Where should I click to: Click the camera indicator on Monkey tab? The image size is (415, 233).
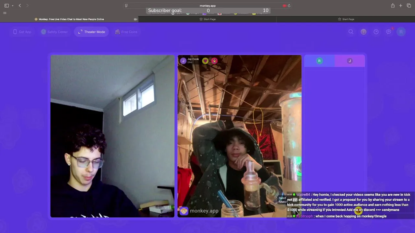pyautogui.click(x=136, y=19)
